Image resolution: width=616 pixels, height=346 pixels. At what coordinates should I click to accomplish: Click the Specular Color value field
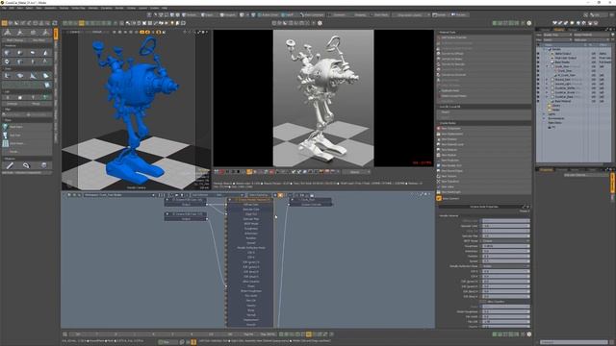(x=505, y=226)
